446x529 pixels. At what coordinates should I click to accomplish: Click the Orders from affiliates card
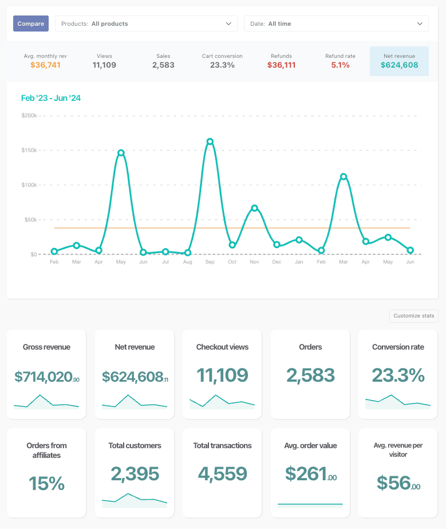click(46, 473)
